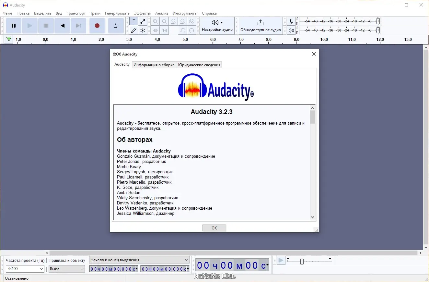
Task: Open the Выделить menu
Action: click(x=42, y=13)
